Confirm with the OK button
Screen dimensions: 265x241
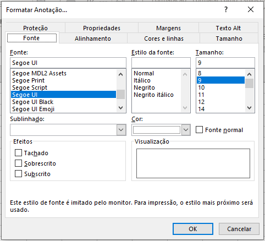[193, 229]
